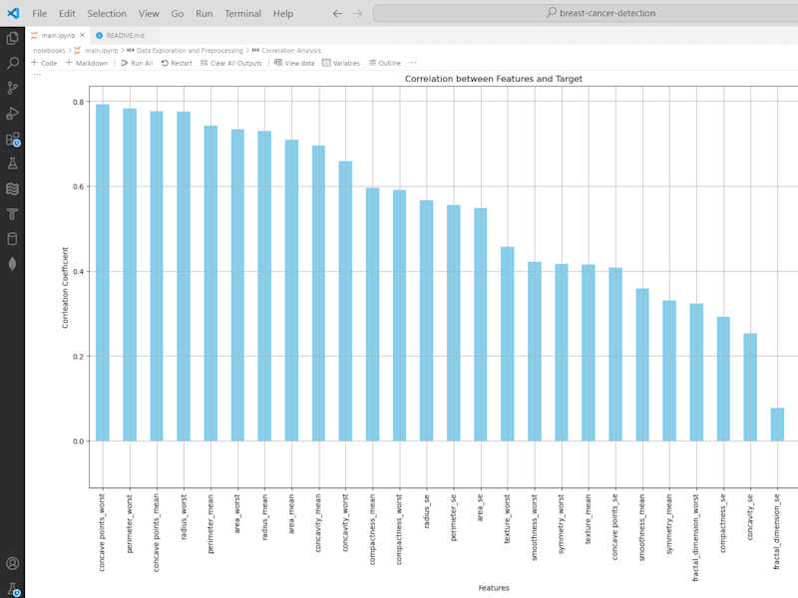Open the Run and Debug view
This screenshot has width=798, height=598.
coord(12,113)
